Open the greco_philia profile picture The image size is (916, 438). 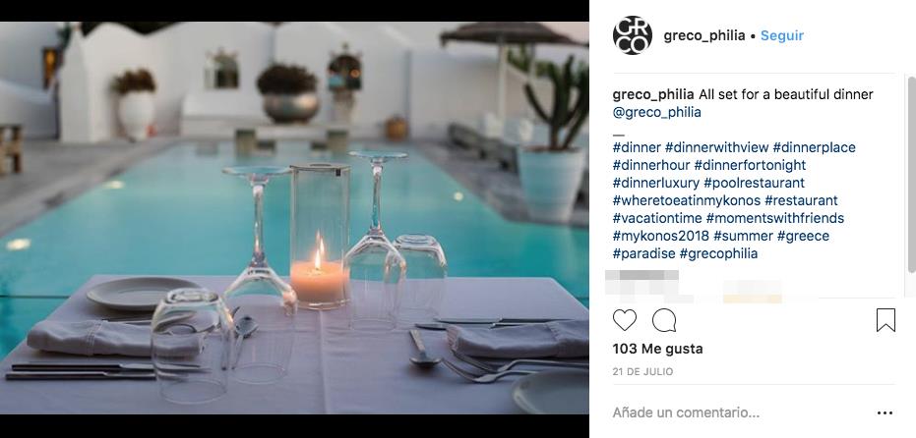click(632, 35)
